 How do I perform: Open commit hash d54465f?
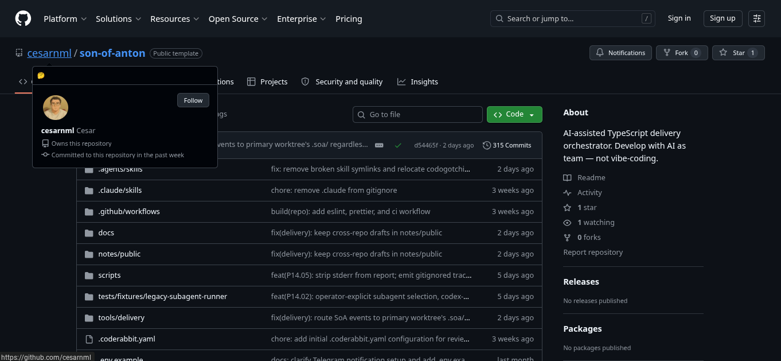[x=426, y=145]
